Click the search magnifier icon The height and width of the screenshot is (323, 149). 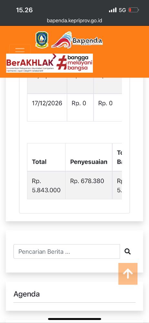(x=128, y=251)
